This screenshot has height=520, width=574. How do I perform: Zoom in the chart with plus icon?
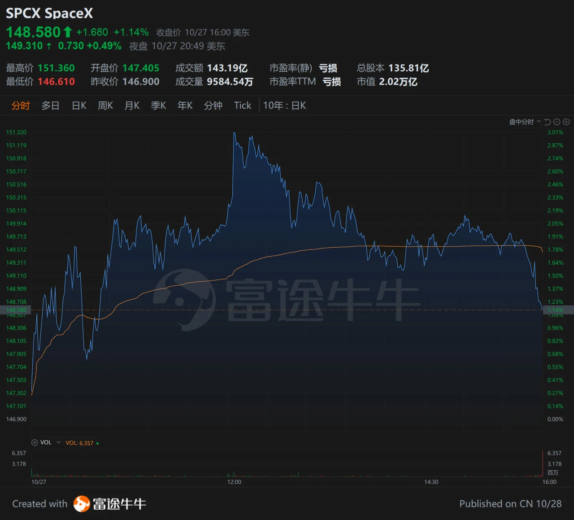coord(566,122)
